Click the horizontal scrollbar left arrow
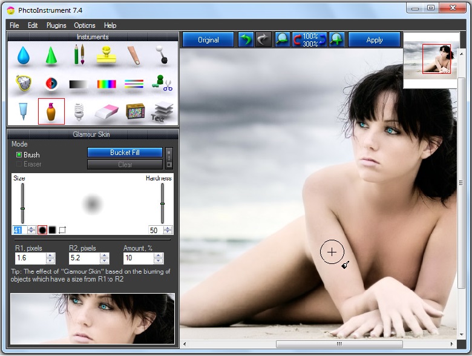This screenshot has width=472, height=356. (x=185, y=344)
